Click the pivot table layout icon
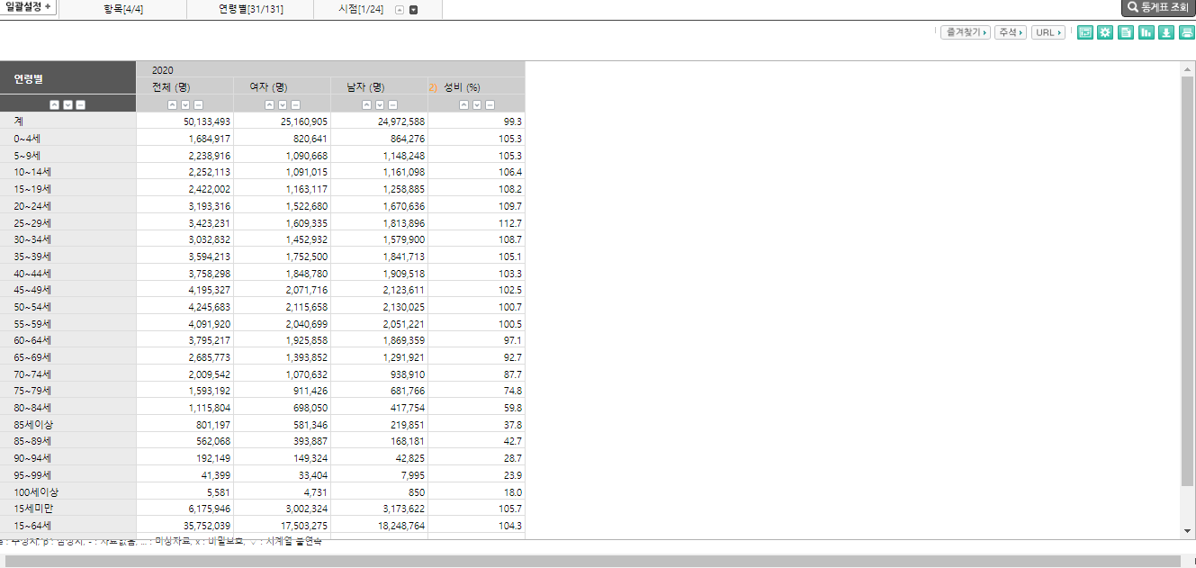1196x568 pixels. [x=1085, y=32]
